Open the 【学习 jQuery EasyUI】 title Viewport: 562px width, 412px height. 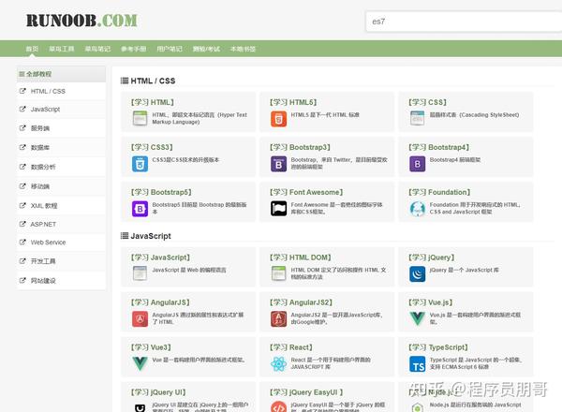click(x=306, y=392)
